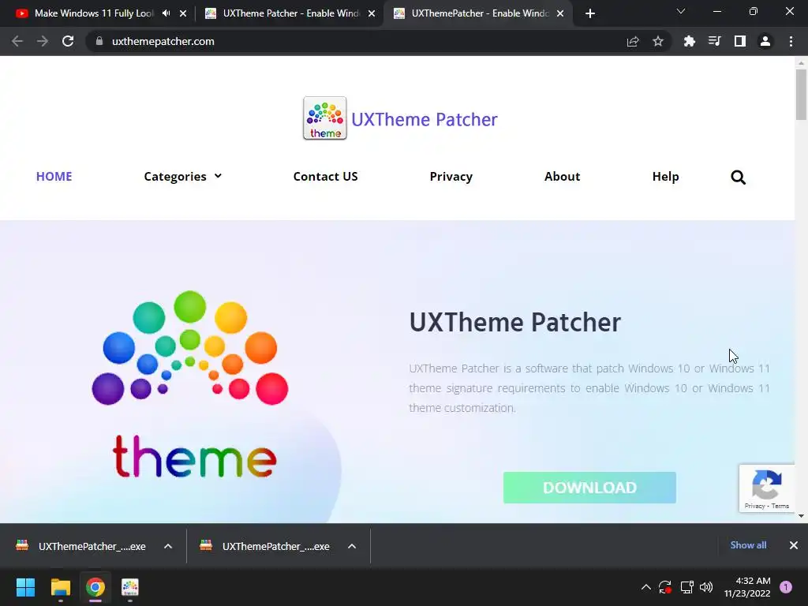Screen dimensions: 808x606
Task: Open a new tab with the plus button
Action: (x=590, y=13)
